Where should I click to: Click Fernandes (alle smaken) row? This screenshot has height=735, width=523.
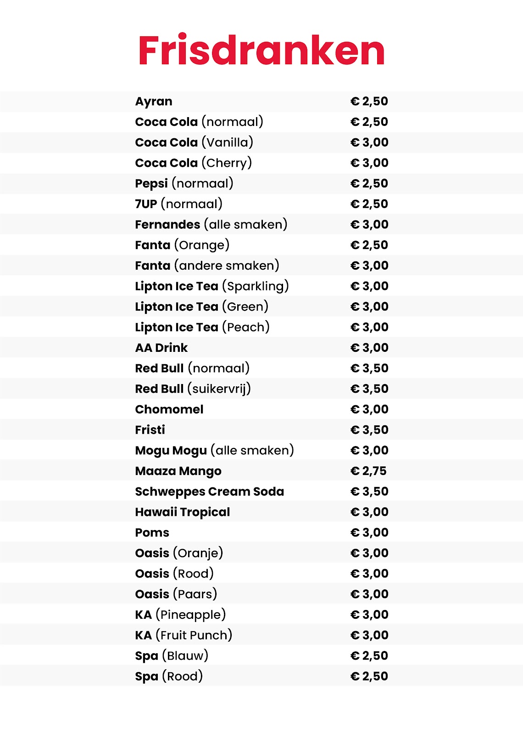[x=261, y=225]
